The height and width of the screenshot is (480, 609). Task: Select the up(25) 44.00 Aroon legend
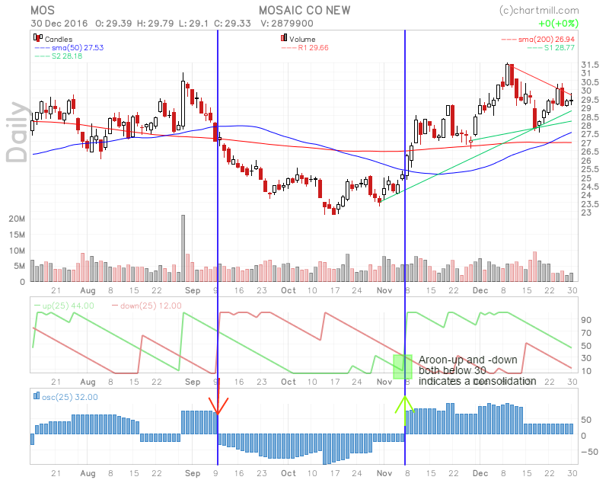tap(64, 306)
